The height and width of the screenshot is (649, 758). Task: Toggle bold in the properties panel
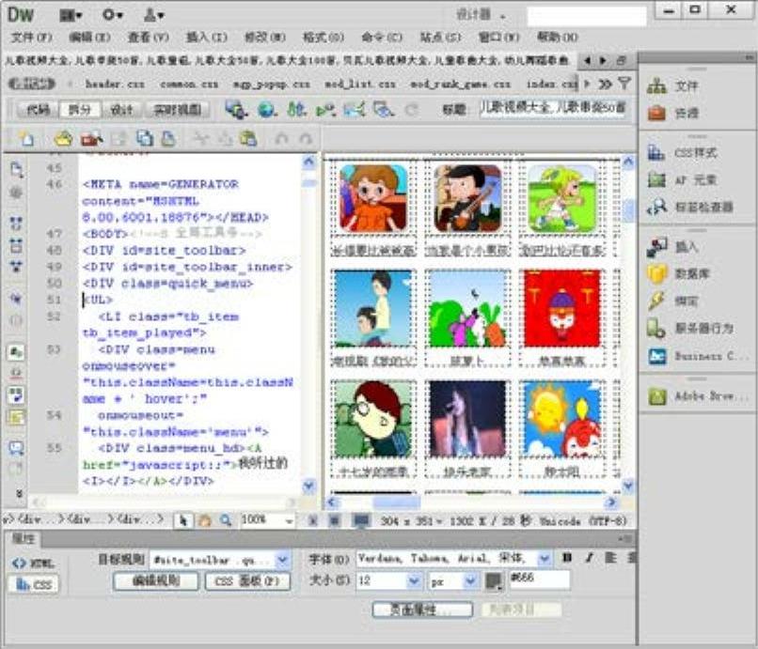(x=567, y=558)
